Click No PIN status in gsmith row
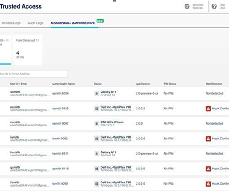 pos(168,169)
